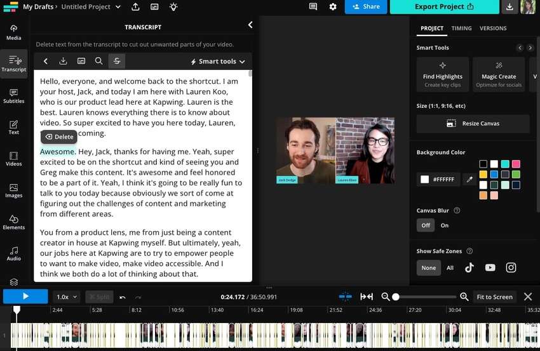Open the Media panel in sidebar

[14, 32]
